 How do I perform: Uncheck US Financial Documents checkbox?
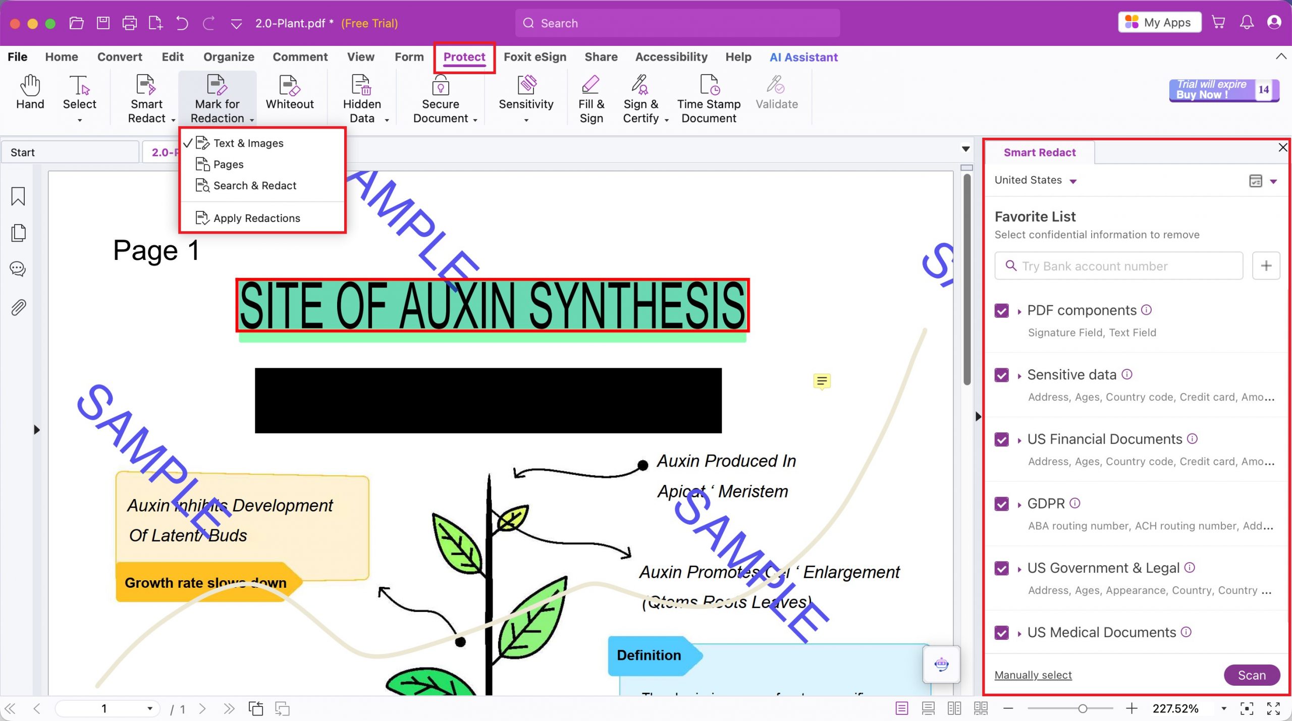click(x=1002, y=439)
